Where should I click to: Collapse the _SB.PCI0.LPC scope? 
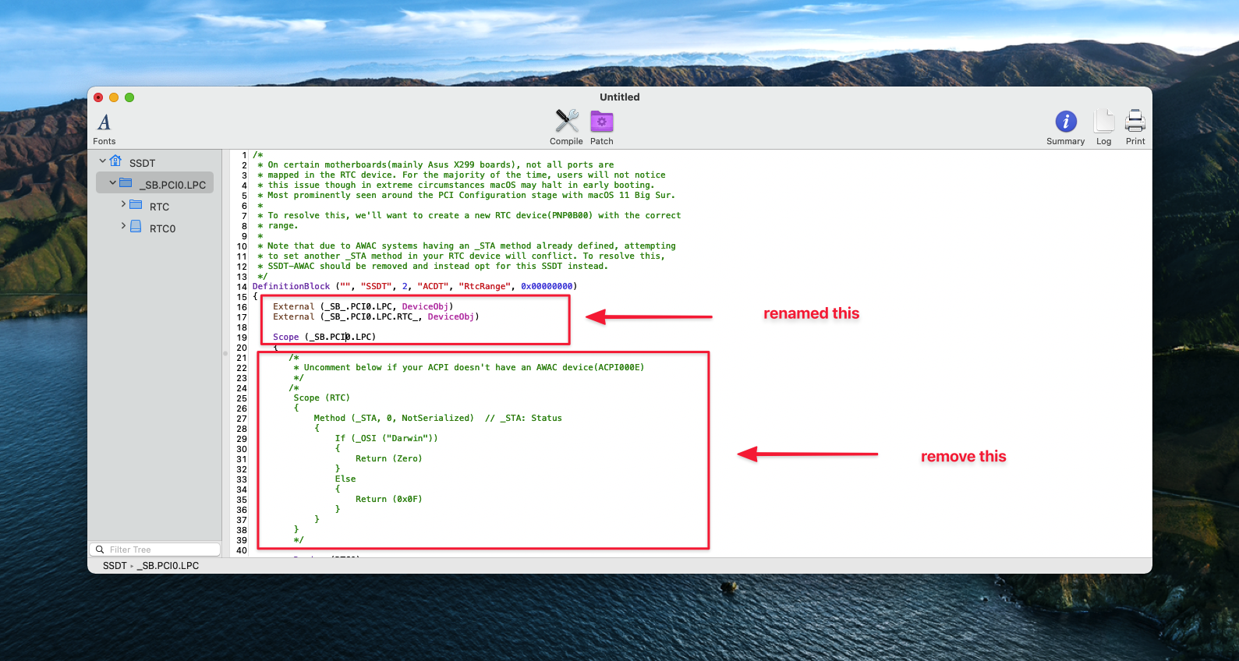tap(112, 183)
